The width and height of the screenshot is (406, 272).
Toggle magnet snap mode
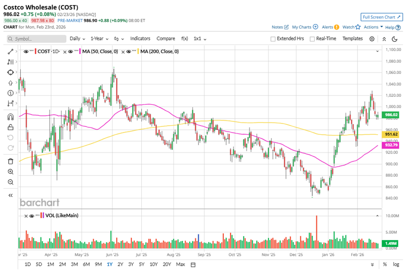coord(10,117)
